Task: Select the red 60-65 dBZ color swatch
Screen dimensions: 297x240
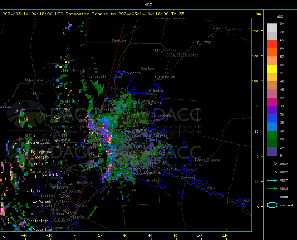Action: [272, 44]
